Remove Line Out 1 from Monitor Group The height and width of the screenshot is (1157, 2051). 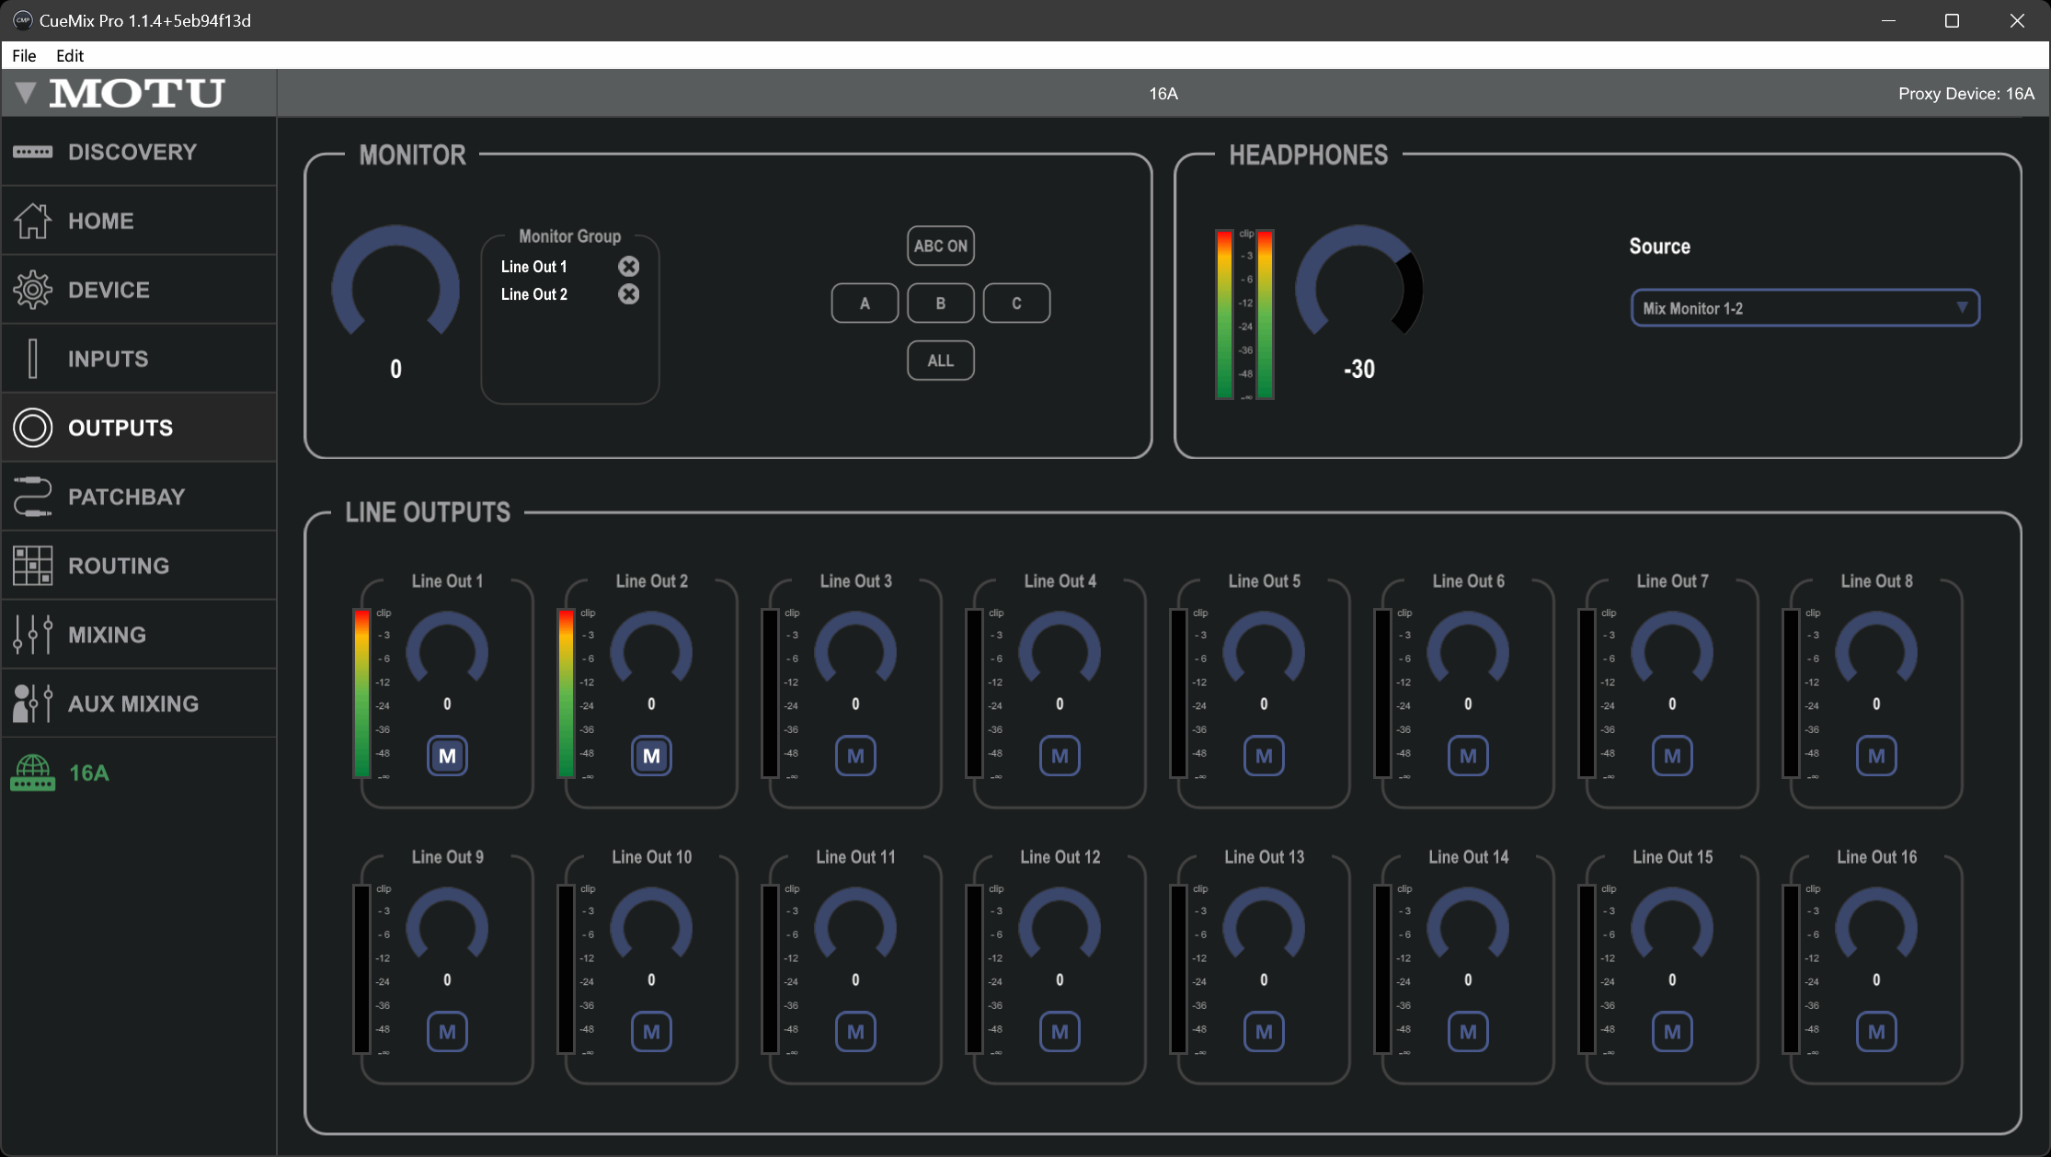tap(628, 267)
